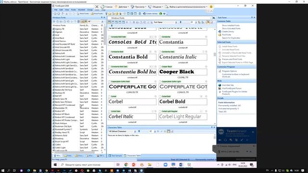Open the File Explorer icon in remote taskbar
This screenshot has height=173, width=308.
(150, 165)
